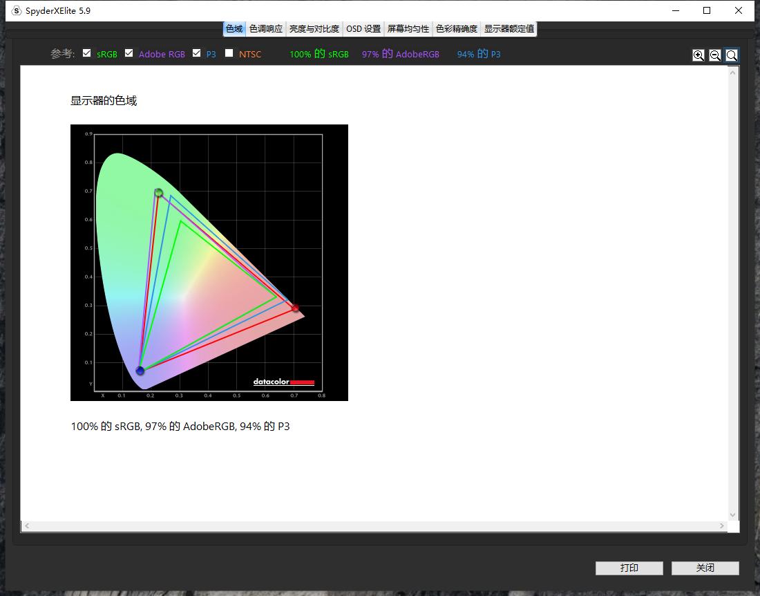
Task: Click the zoom in magnifier icon
Action: (699, 55)
